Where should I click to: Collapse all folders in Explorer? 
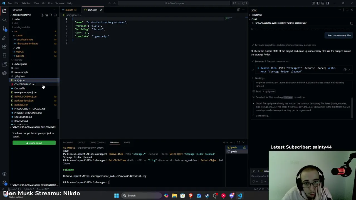[55, 15]
